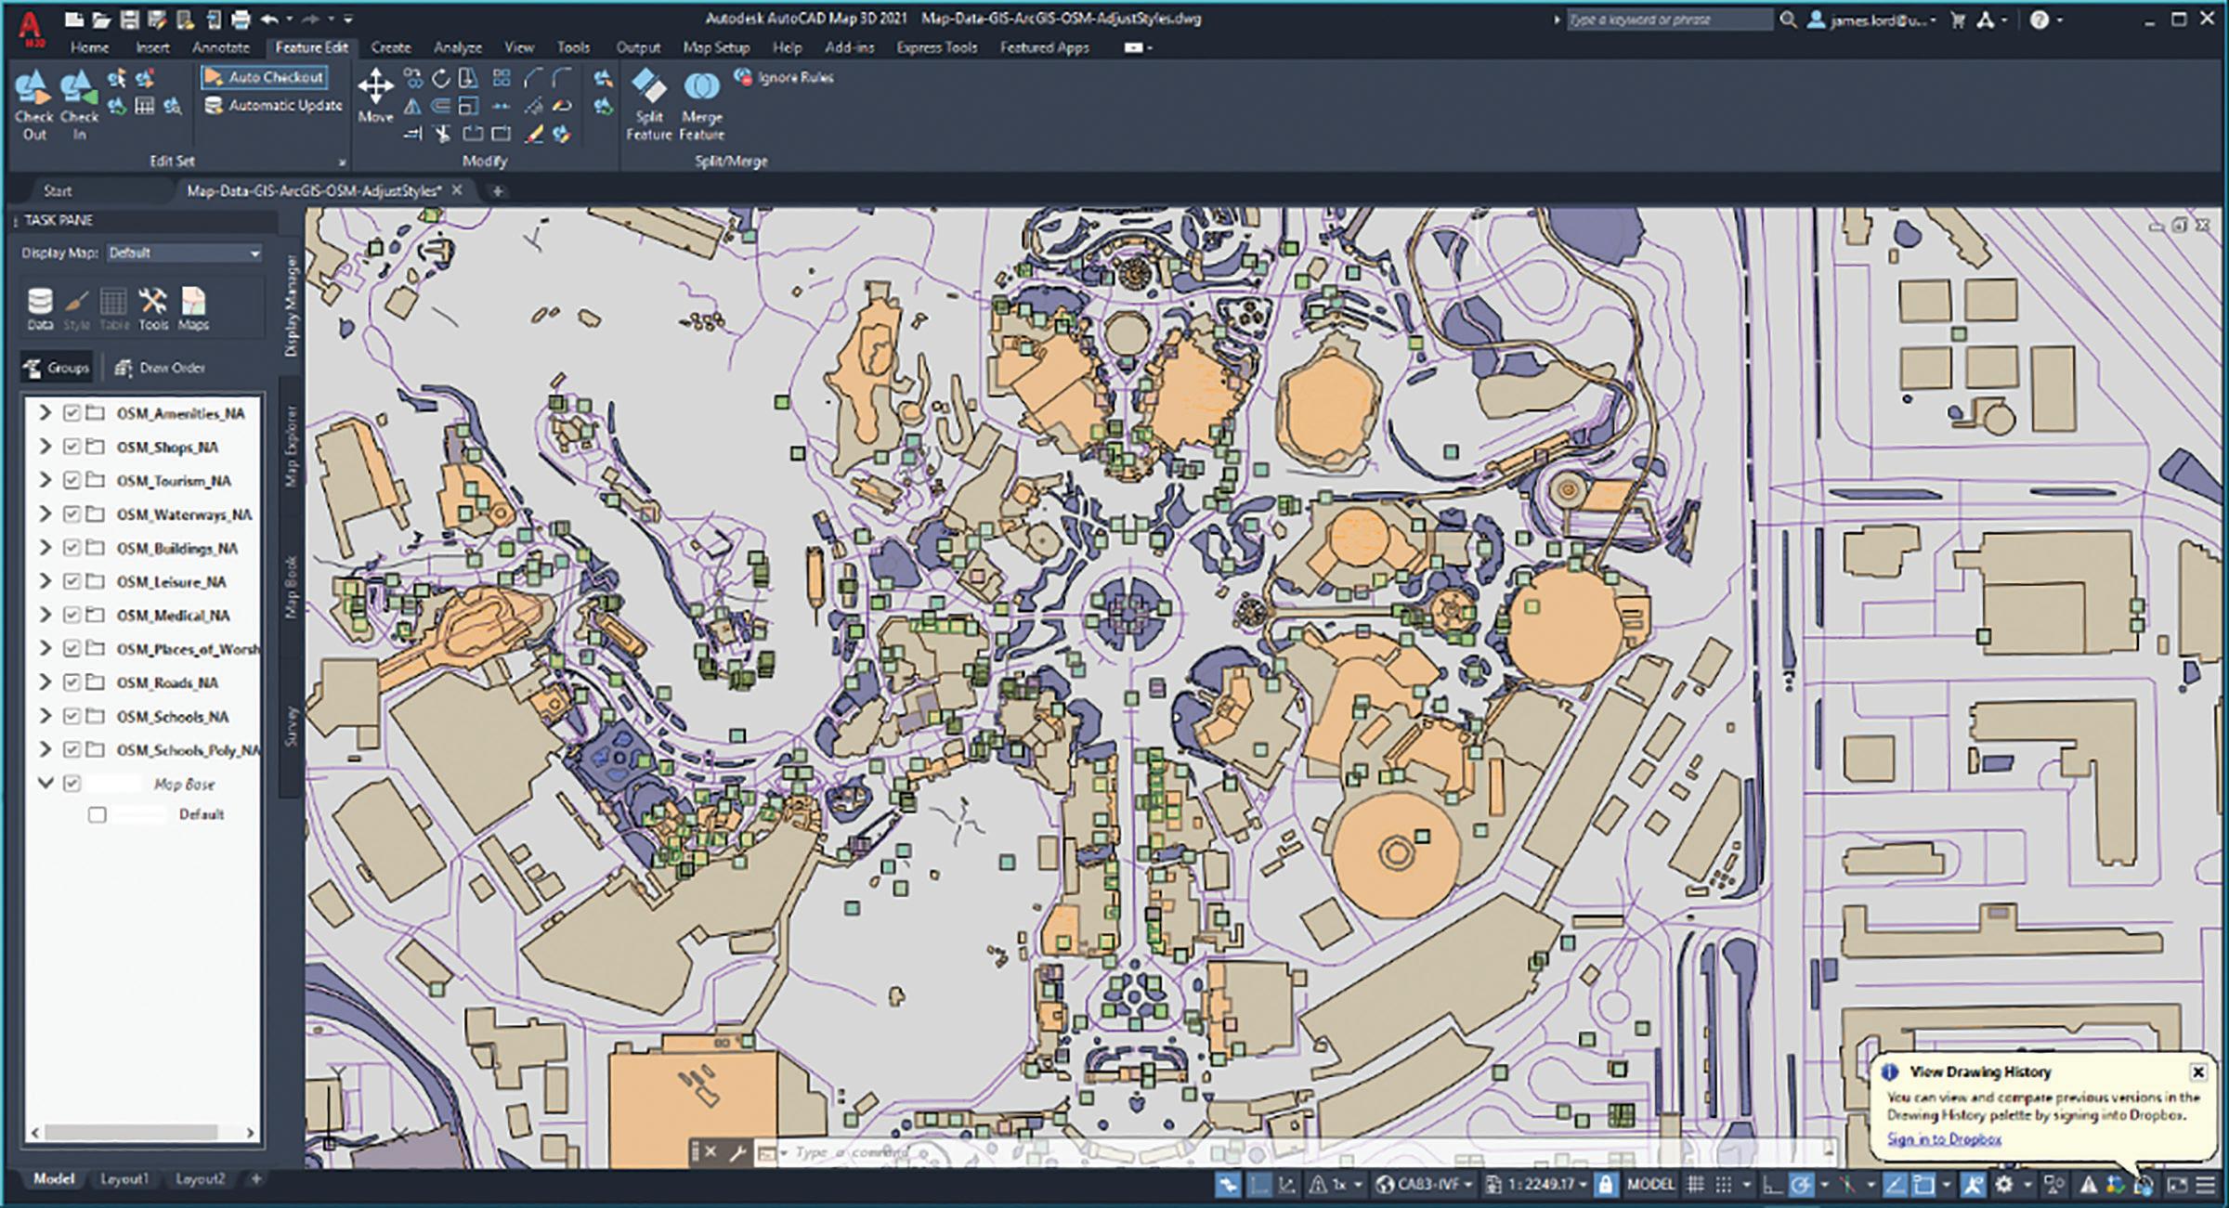2229x1208 pixels.
Task: Open the Analyze ribbon tab
Action: pos(458,47)
